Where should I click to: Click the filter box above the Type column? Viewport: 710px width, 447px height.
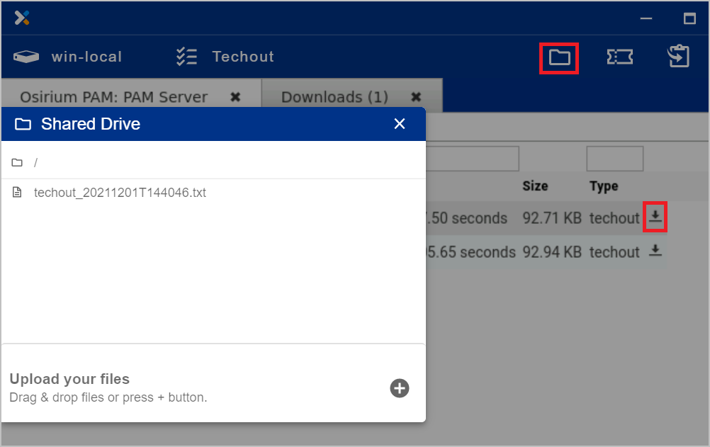click(x=615, y=158)
